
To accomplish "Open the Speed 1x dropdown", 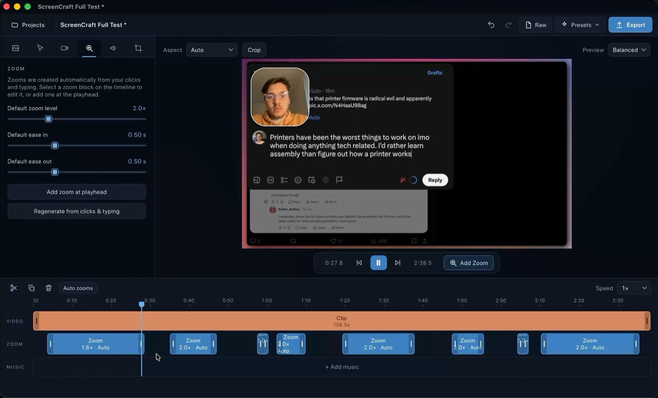I will [634, 288].
